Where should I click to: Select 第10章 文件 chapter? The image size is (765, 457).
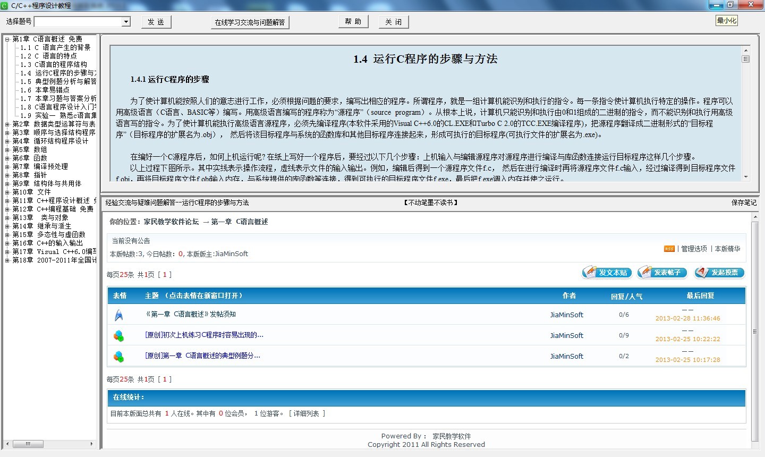(x=31, y=192)
